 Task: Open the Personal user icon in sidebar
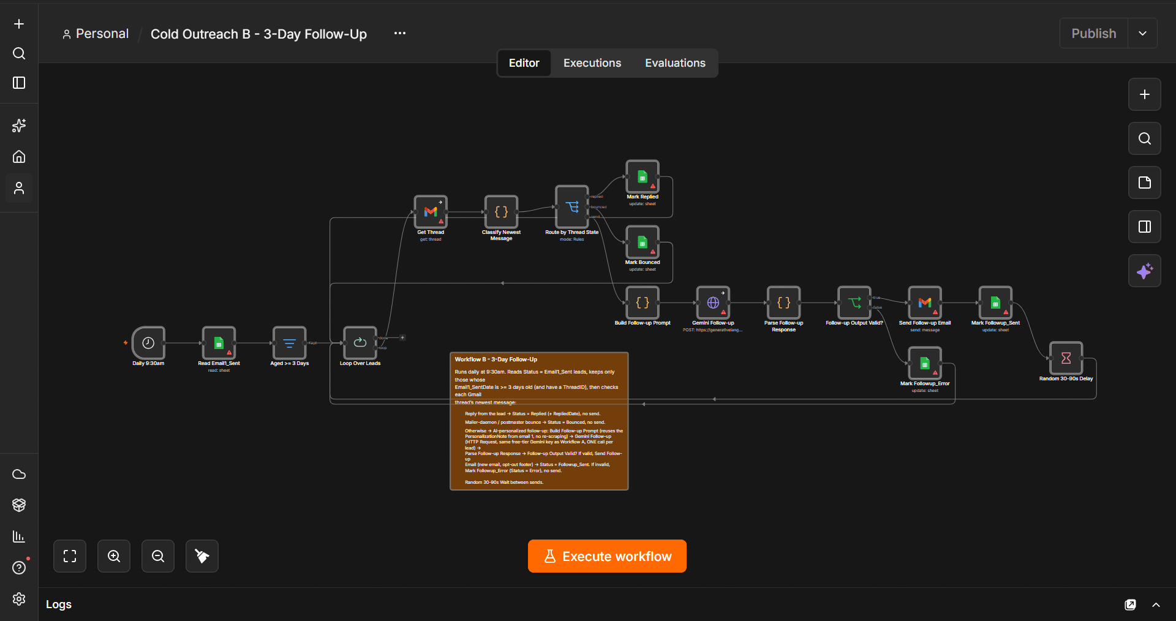click(x=19, y=188)
